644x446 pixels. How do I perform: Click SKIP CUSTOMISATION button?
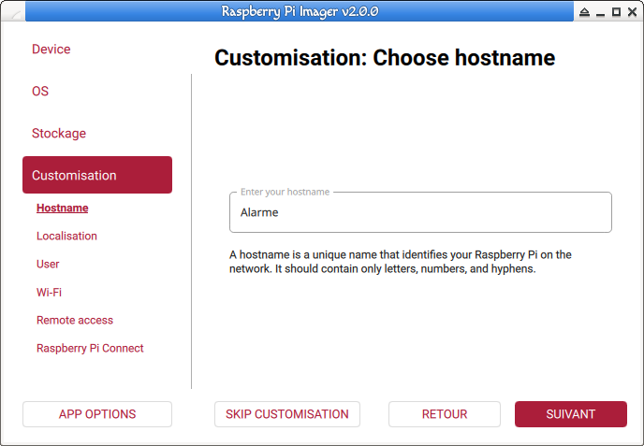[x=287, y=414]
